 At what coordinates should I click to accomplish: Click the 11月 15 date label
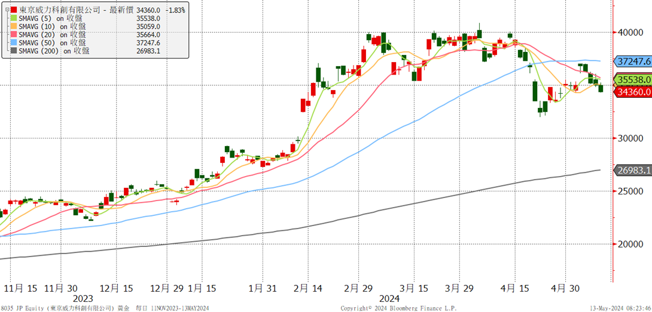pos(20,288)
